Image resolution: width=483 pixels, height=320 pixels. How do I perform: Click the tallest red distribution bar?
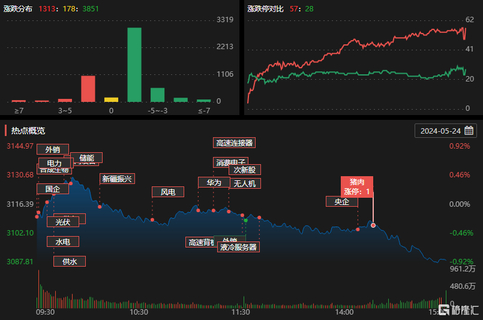(x=88, y=89)
